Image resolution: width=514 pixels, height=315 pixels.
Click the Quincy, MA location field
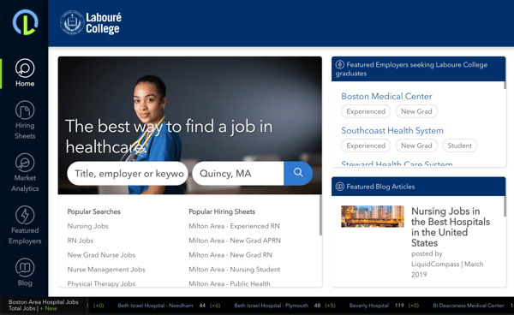coord(238,173)
